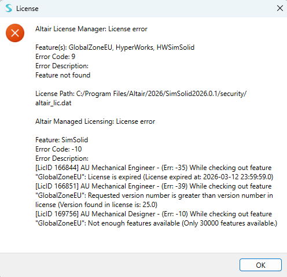287x277 pixels.
Task: Click the 'Version found in license is: 25.0' line
Action: 96,205
